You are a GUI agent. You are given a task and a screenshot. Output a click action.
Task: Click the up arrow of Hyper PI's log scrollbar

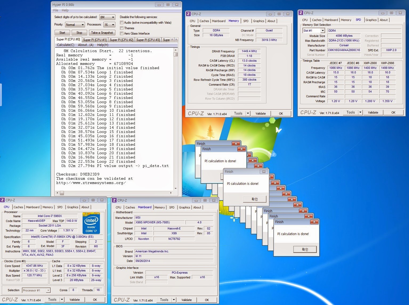(175, 50)
